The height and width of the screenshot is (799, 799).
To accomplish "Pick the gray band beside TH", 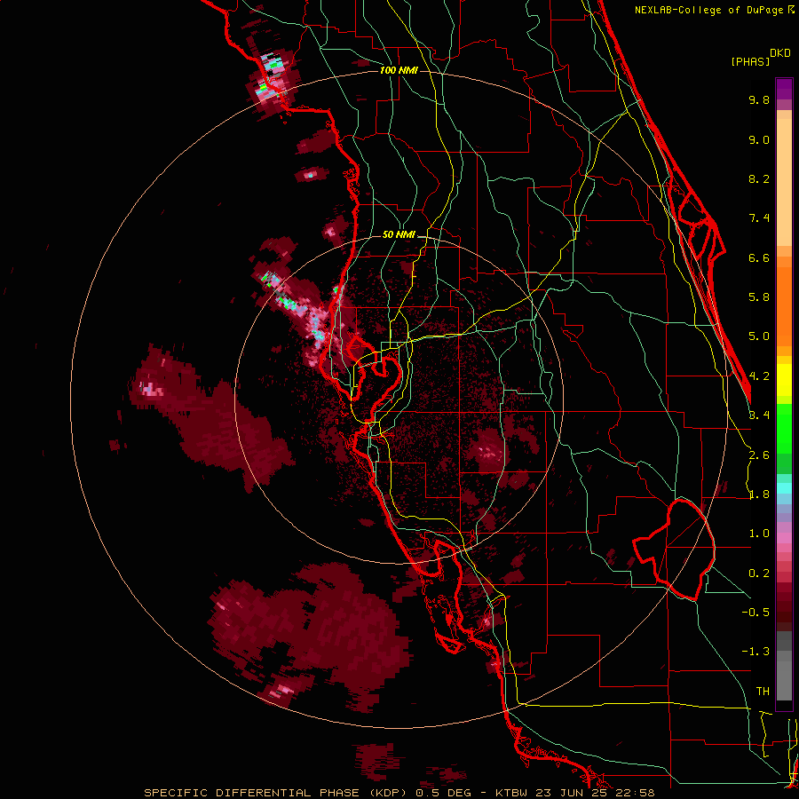I will click(784, 681).
